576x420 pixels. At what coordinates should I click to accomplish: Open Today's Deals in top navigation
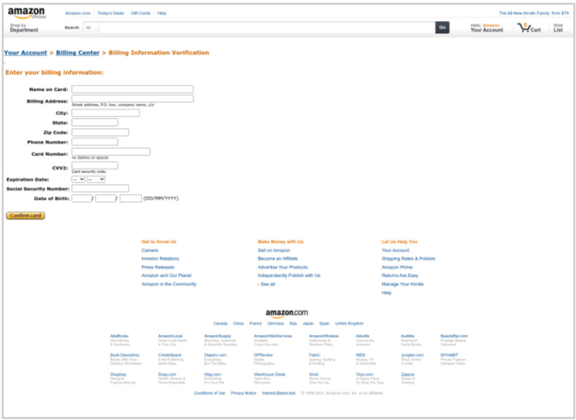click(110, 13)
